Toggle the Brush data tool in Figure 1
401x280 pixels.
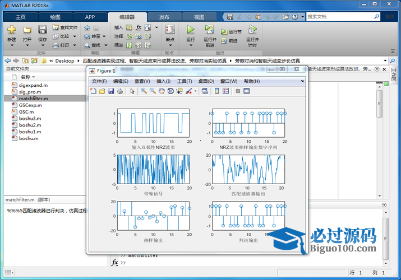(189, 91)
